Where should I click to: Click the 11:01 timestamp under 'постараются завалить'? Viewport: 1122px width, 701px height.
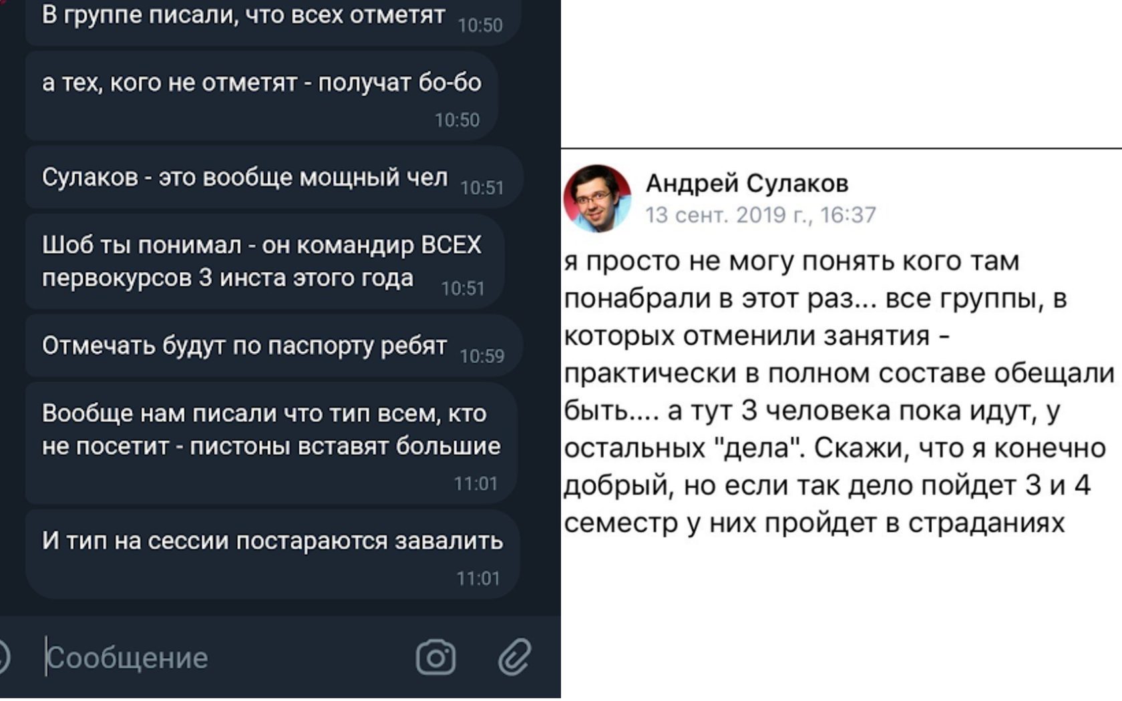478,578
